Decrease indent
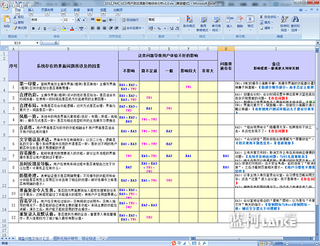320x246 pixels. (111, 28)
